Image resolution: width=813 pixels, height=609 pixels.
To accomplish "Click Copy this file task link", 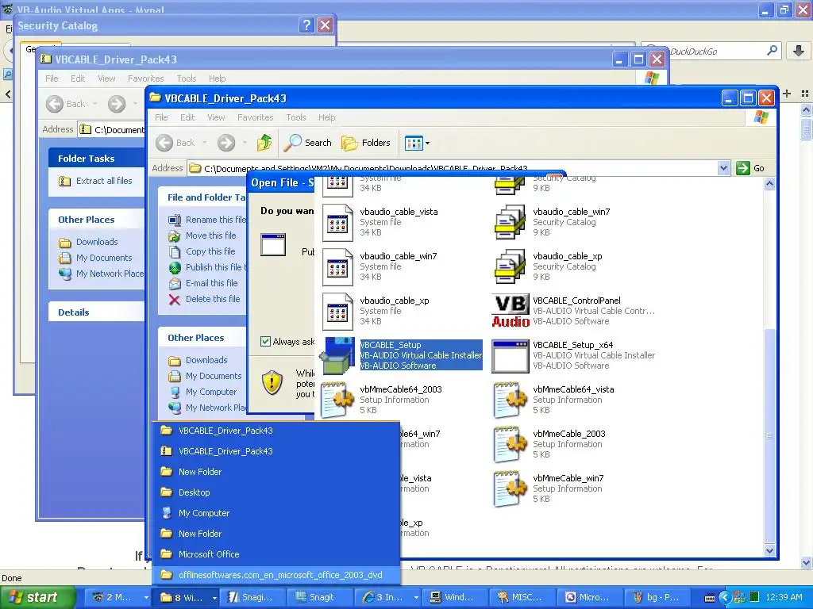I will [x=210, y=251].
